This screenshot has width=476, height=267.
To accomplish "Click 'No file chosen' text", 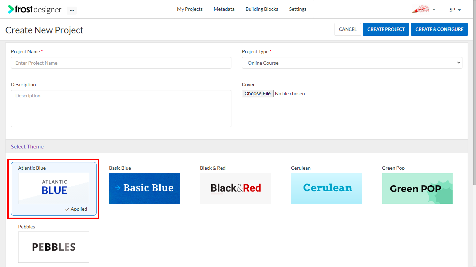I will (290, 94).
